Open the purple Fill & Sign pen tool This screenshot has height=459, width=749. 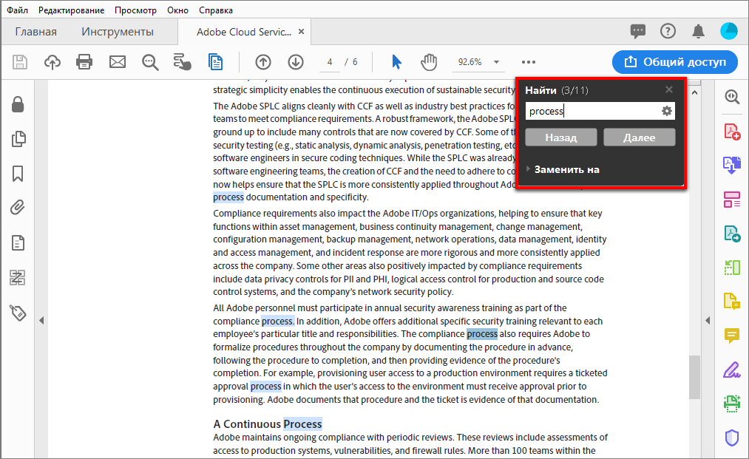click(x=732, y=370)
